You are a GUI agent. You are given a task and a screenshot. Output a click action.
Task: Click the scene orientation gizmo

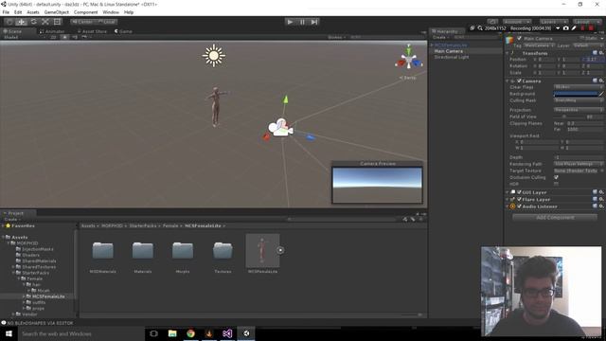point(409,59)
